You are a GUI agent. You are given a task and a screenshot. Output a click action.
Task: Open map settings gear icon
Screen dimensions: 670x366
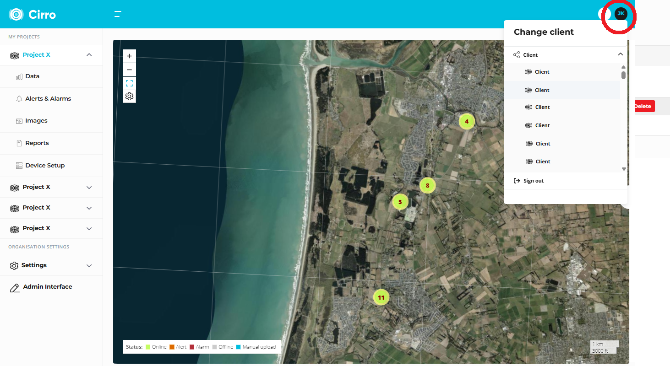pos(129,97)
